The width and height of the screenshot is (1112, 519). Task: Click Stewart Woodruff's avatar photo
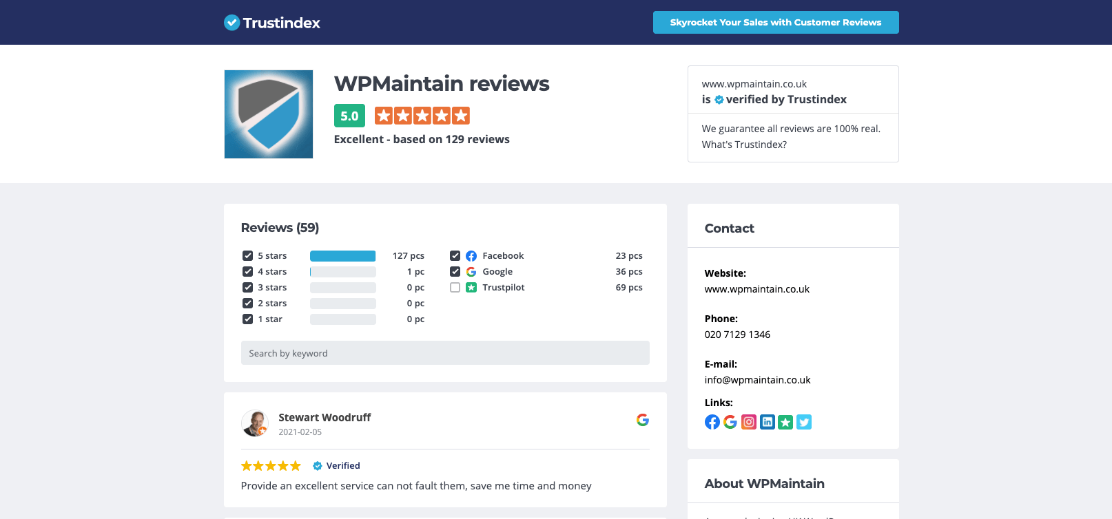pos(255,423)
